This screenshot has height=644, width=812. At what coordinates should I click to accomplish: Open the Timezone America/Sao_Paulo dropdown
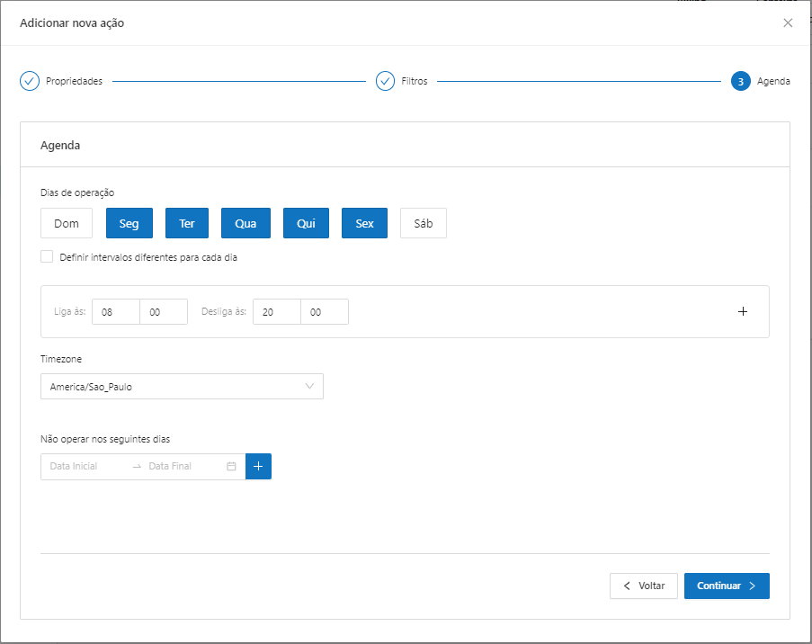coord(182,387)
